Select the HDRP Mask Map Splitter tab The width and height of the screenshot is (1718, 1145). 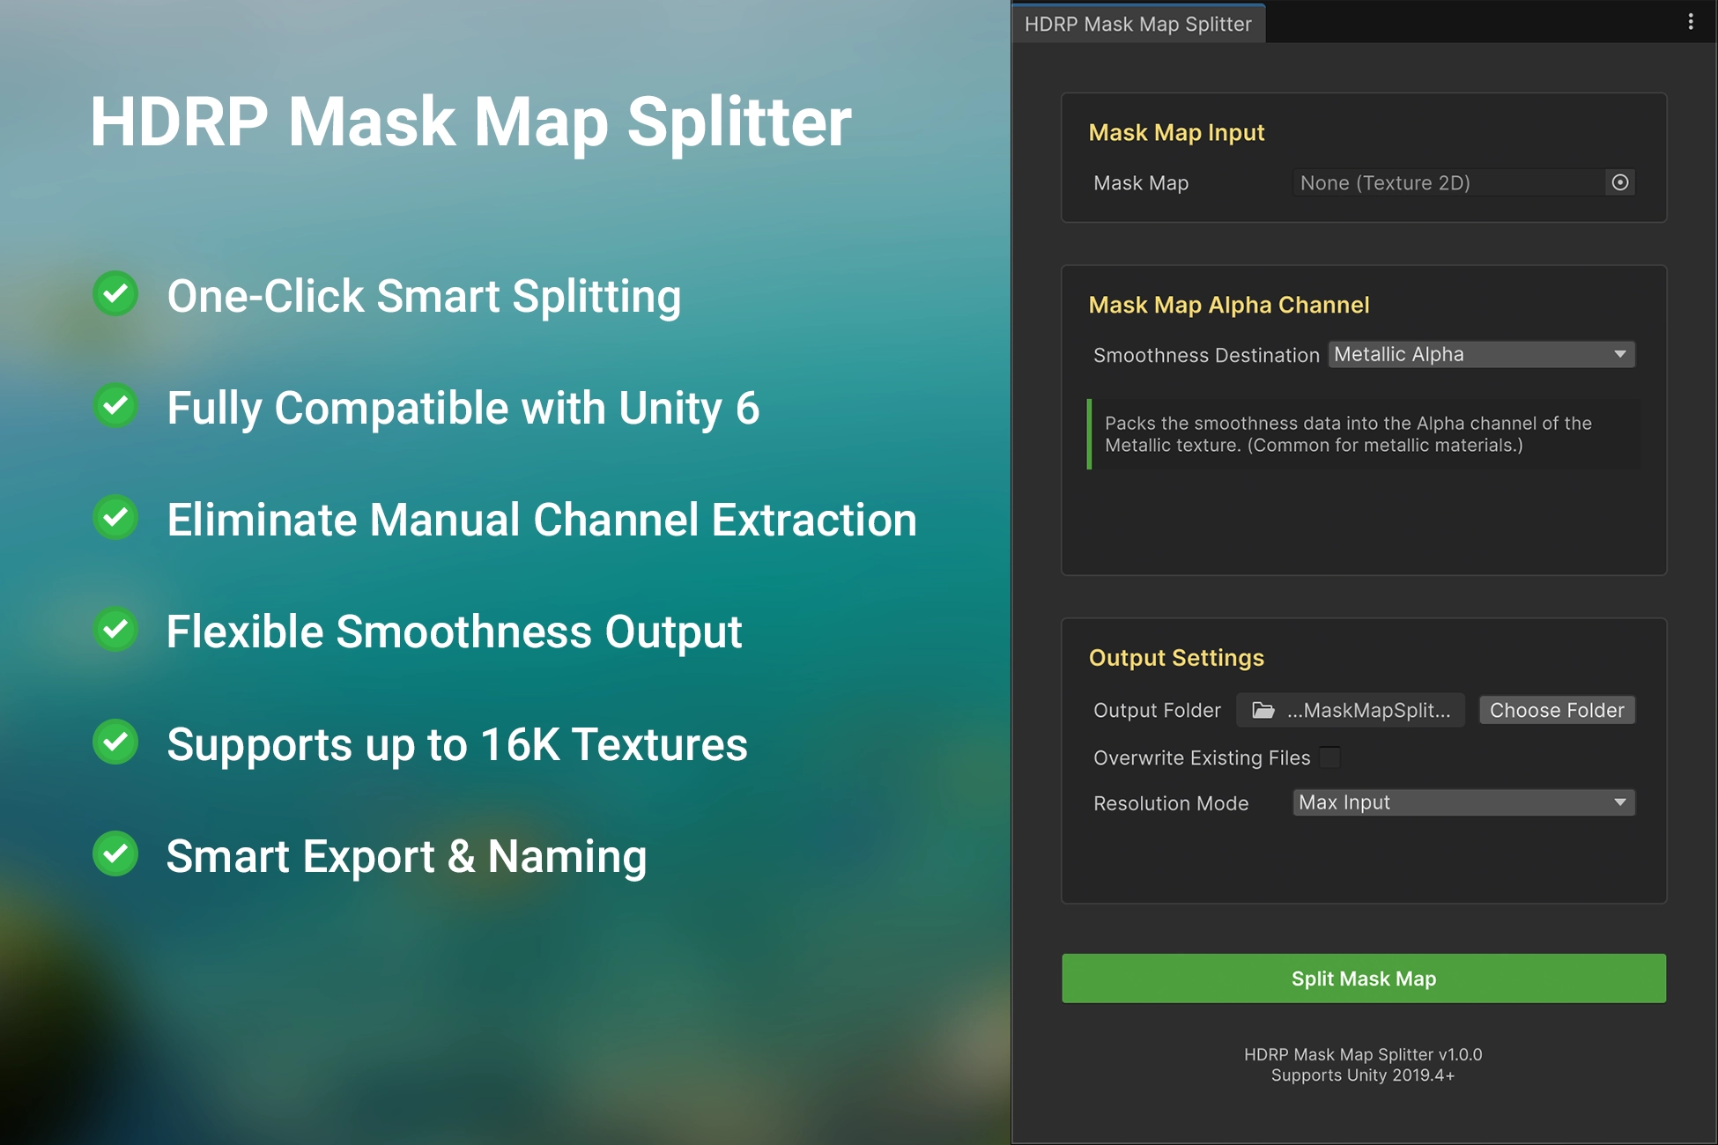point(1137,24)
